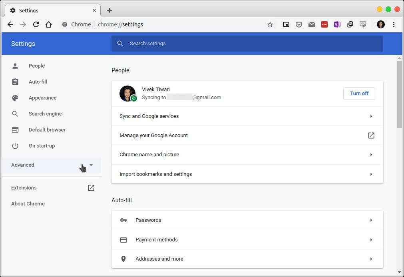Click the CSS extension icon
404x277 pixels.
[x=363, y=24]
